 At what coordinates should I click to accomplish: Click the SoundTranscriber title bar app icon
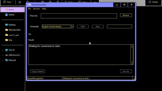pos(29,5)
